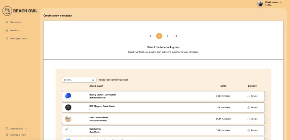Screen dimensions: 290x140
Task: Jump to step 4 of campaign wizard
Action: click(x=176, y=36)
